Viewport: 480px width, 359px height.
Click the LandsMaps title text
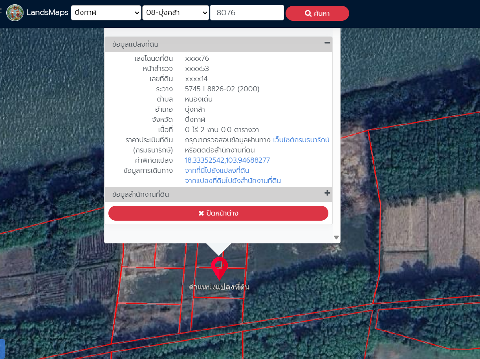click(47, 13)
